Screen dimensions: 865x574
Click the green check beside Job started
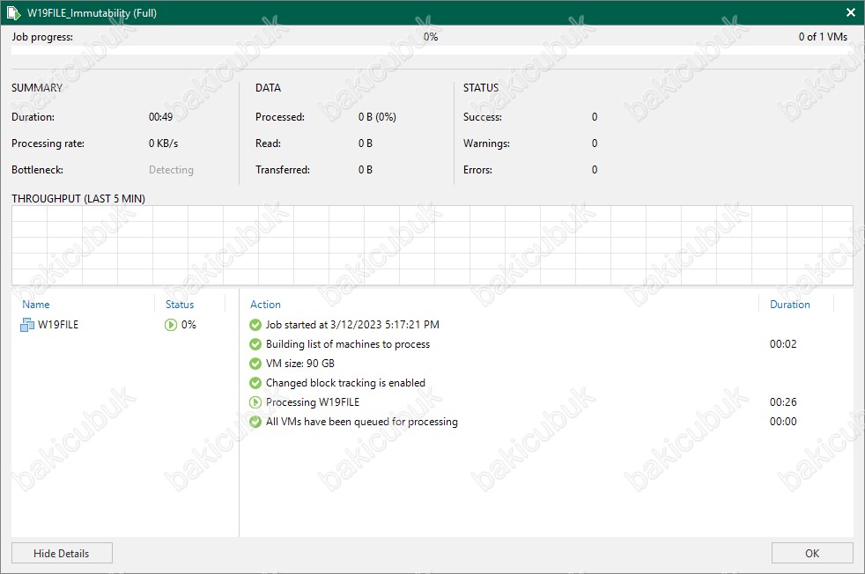(255, 325)
